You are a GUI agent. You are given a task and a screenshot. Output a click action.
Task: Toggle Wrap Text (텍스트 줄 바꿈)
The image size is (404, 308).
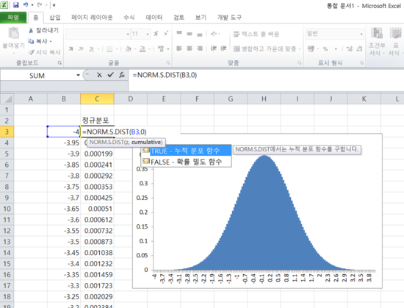click(x=256, y=34)
